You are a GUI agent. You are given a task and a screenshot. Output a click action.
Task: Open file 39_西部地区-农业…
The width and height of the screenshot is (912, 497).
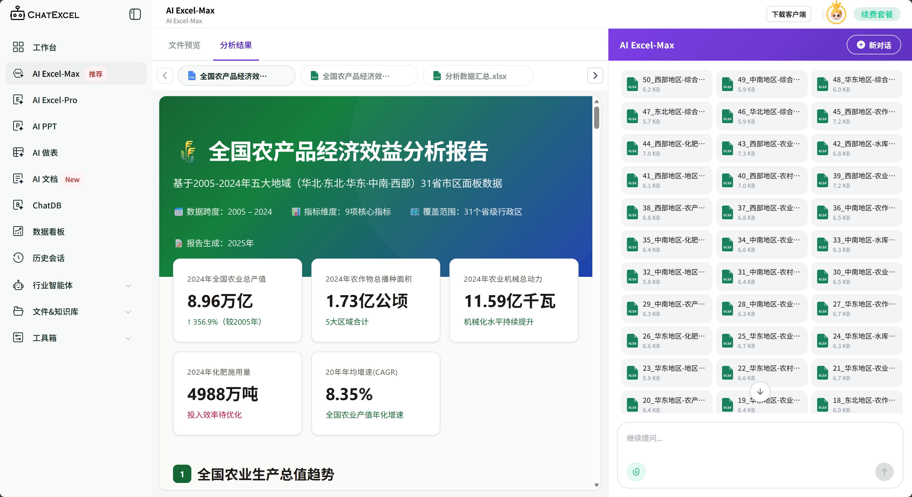856,180
